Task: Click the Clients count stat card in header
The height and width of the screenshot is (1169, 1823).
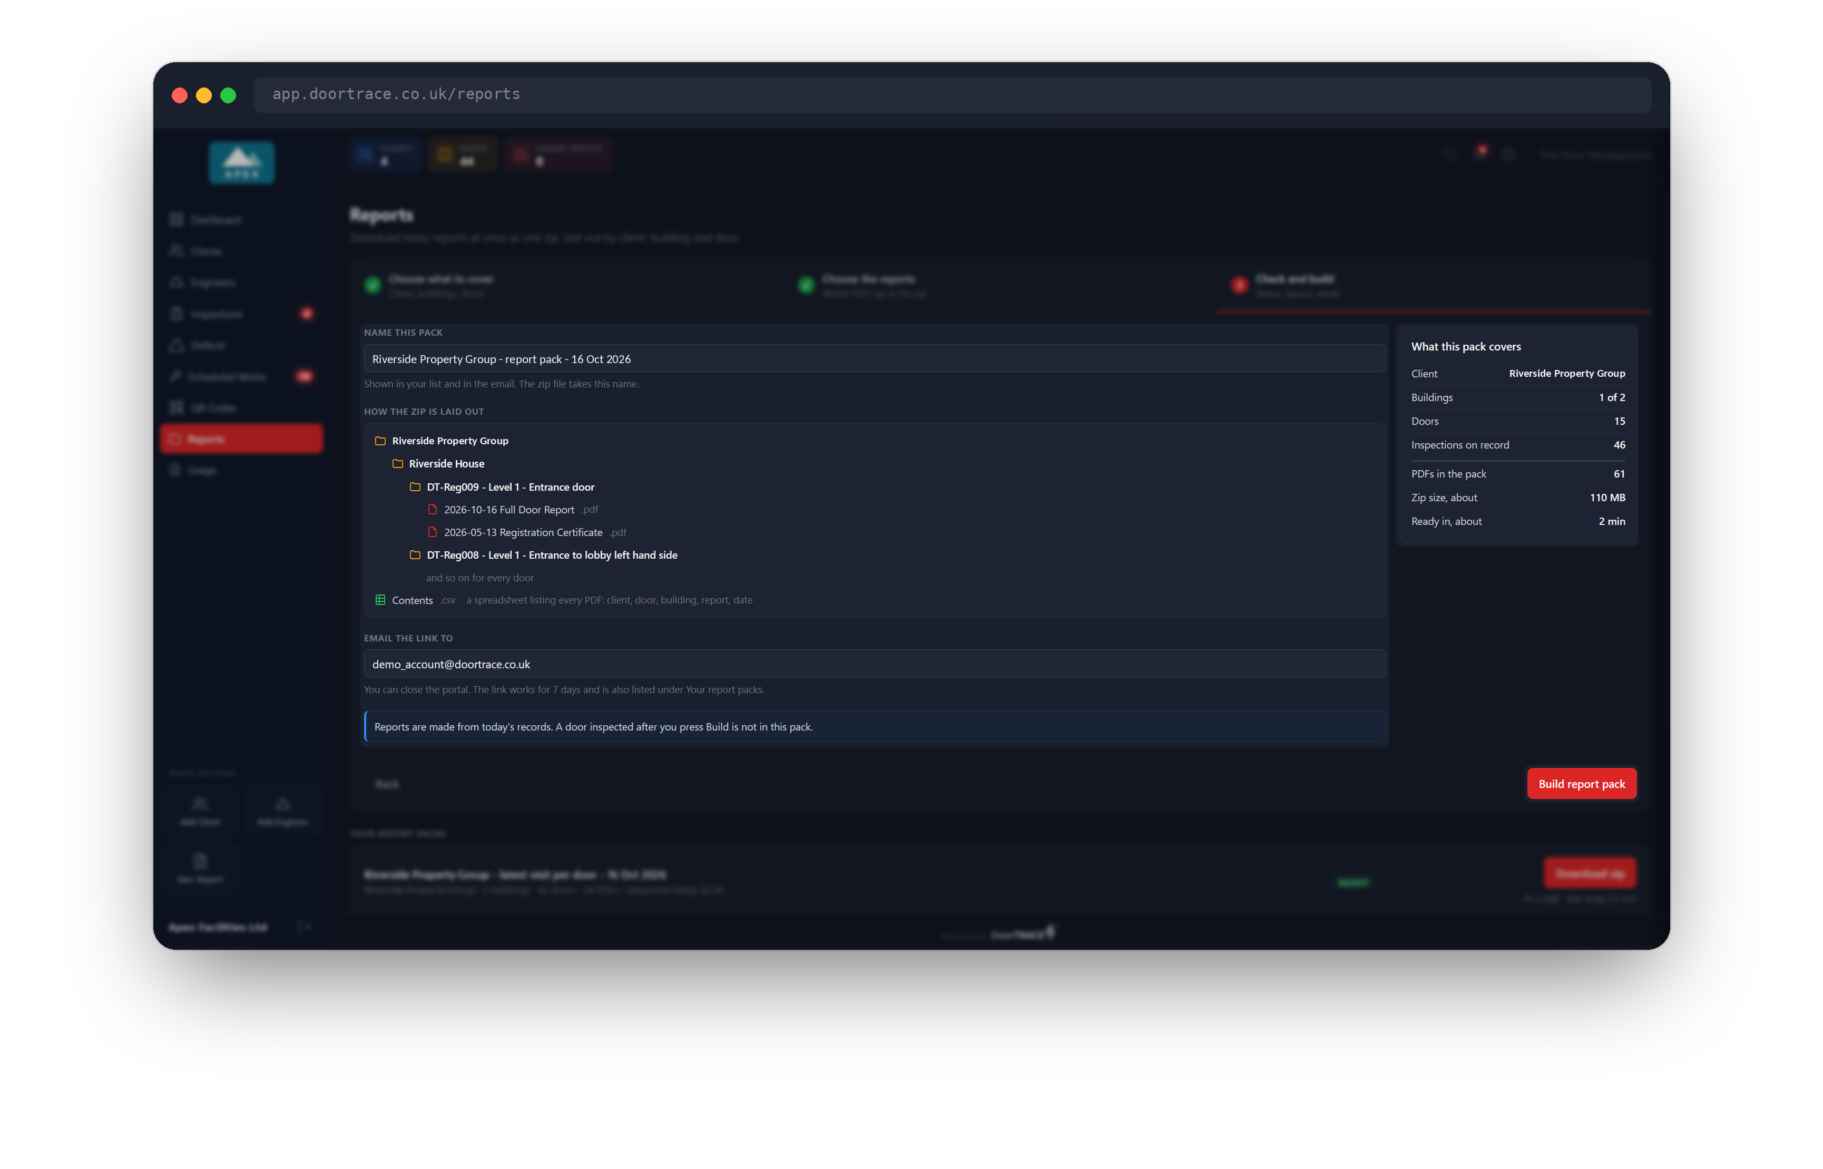Action: point(385,155)
